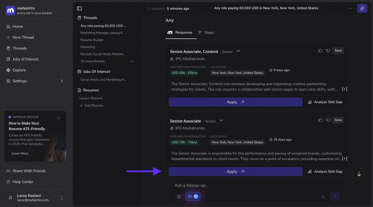Save the Senior Associate, Content job
The width and height of the screenshot is (373, 207).
tap(338, 51)
